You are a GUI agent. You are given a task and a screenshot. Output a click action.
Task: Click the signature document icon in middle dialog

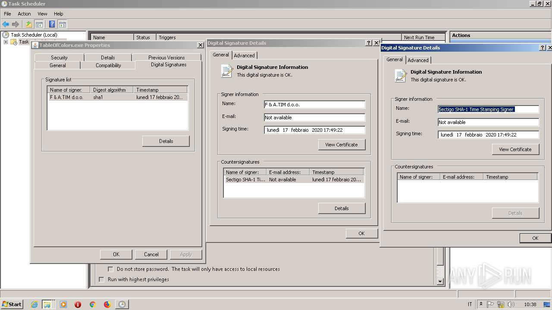coord(227,71)
